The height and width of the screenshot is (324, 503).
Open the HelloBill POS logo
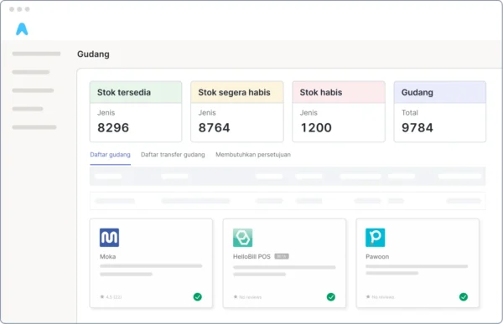pos(242,238)
